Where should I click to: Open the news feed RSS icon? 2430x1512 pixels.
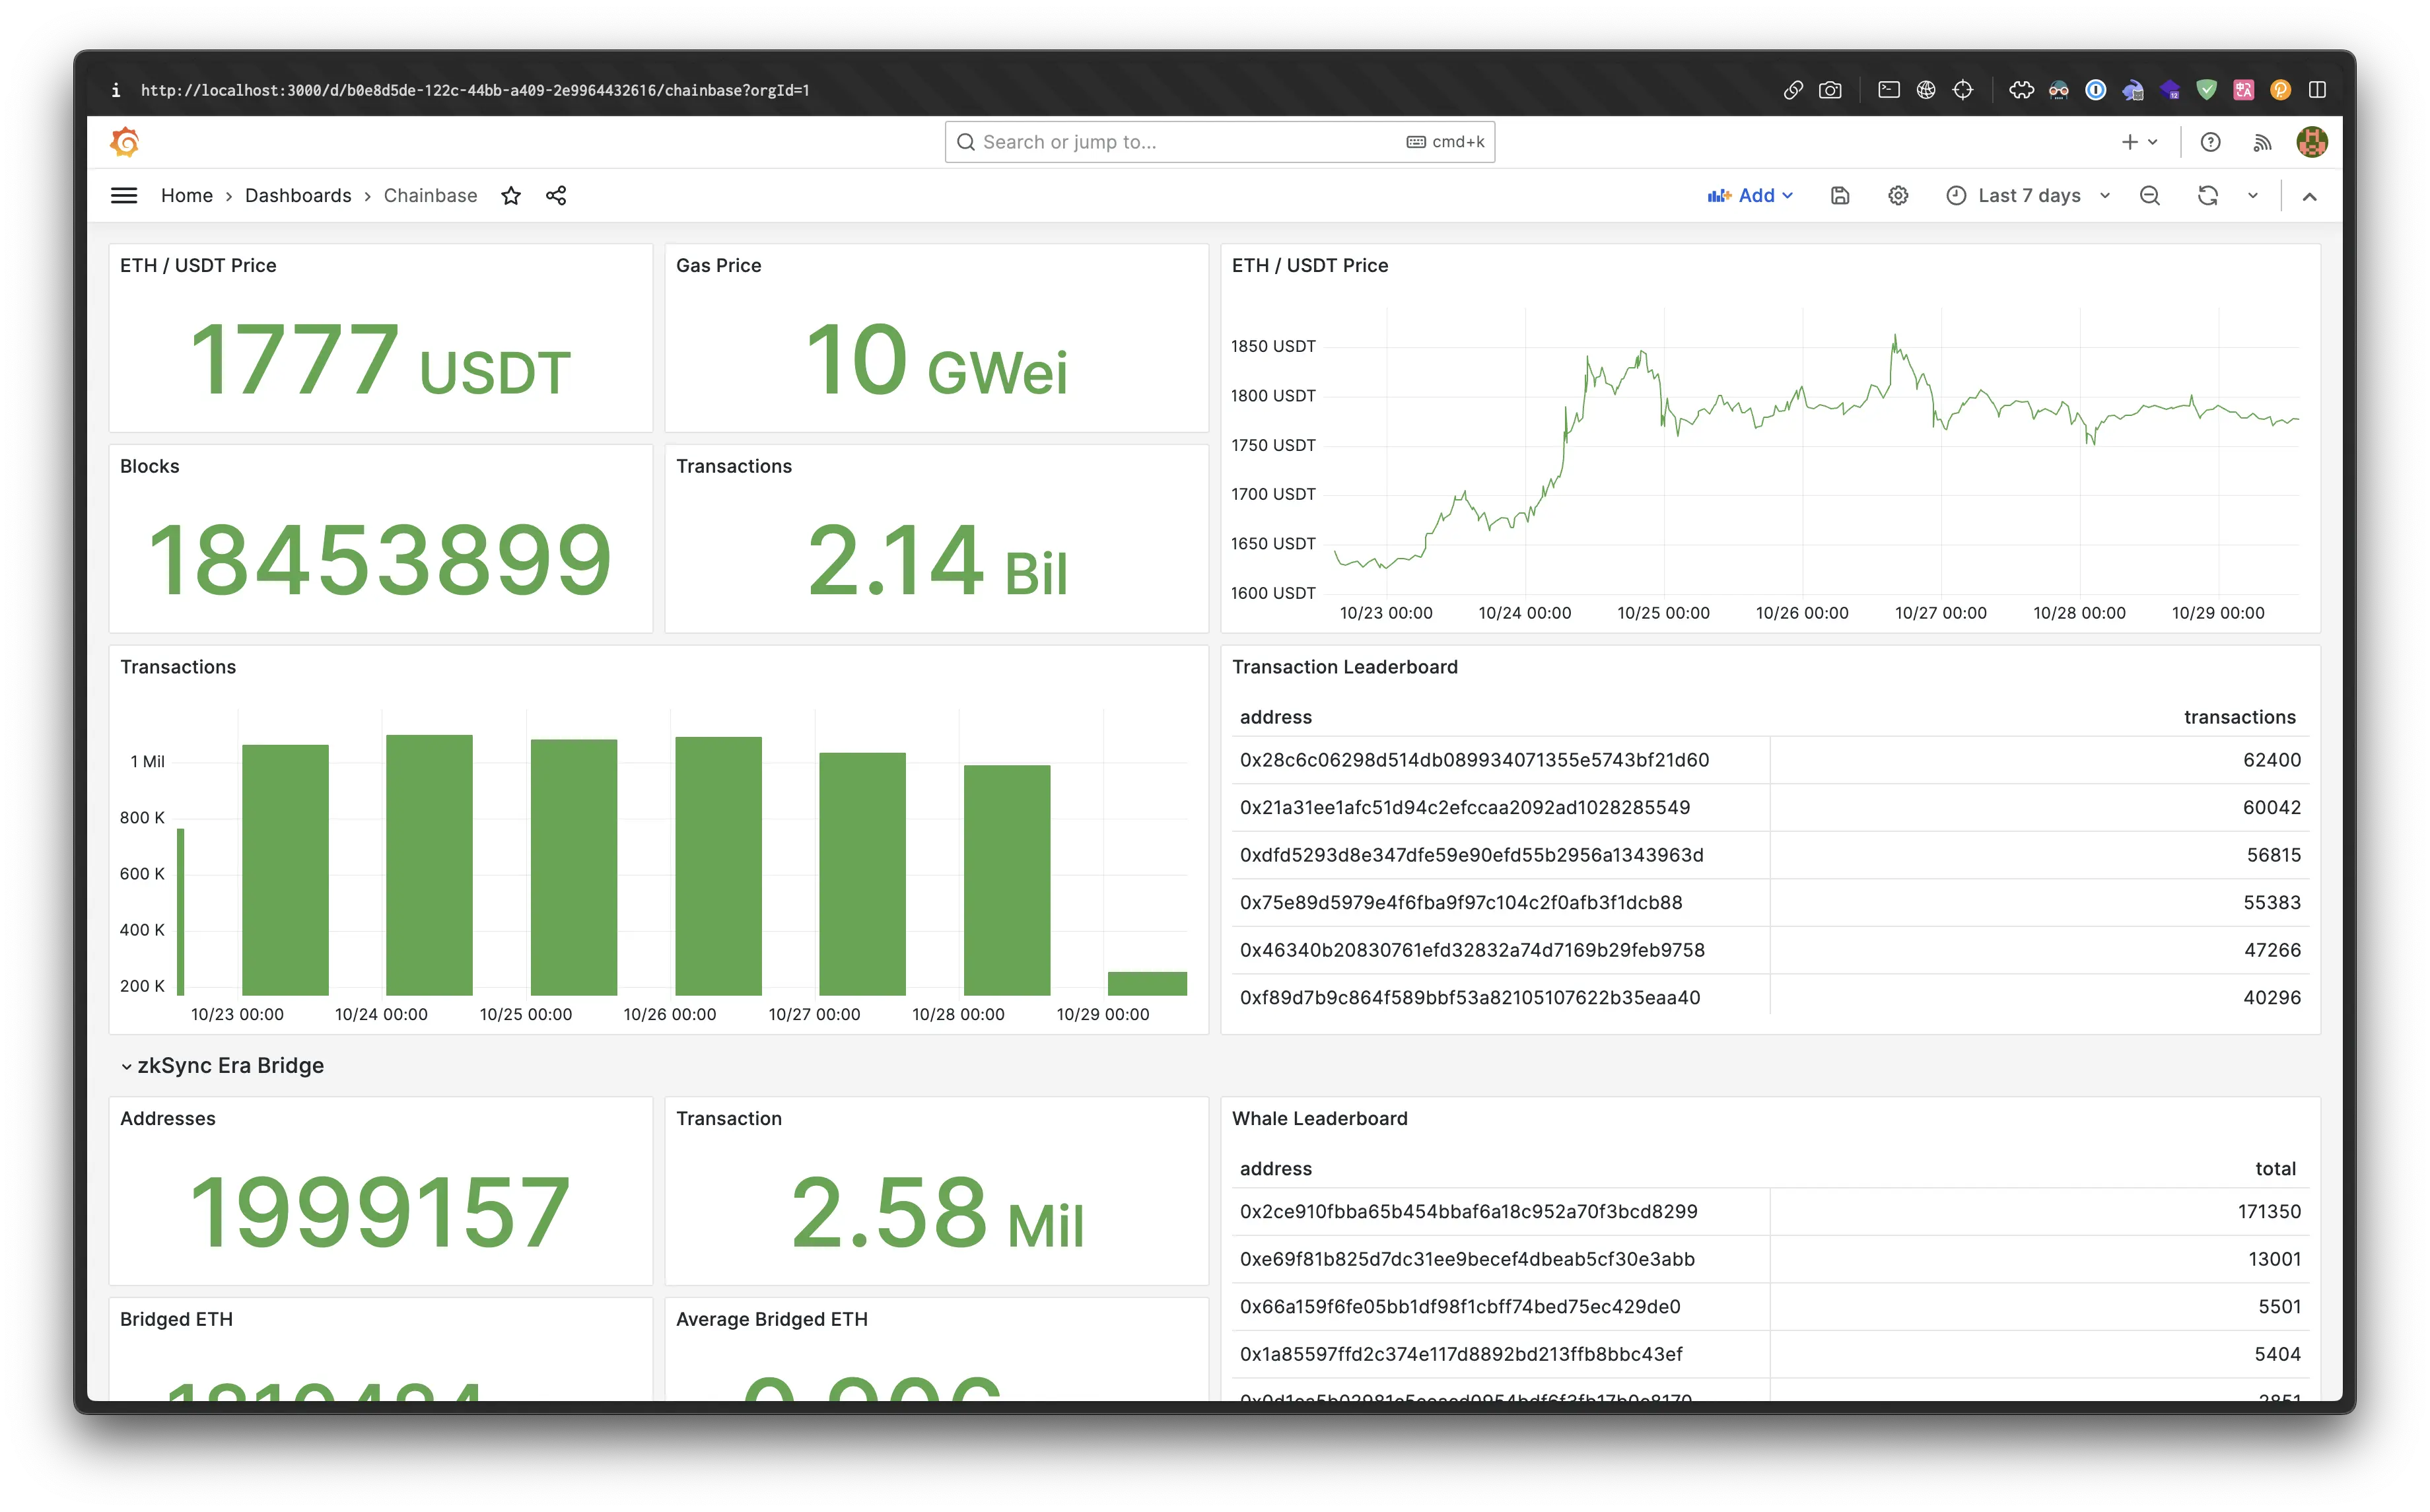click(x=2262, y=142)
